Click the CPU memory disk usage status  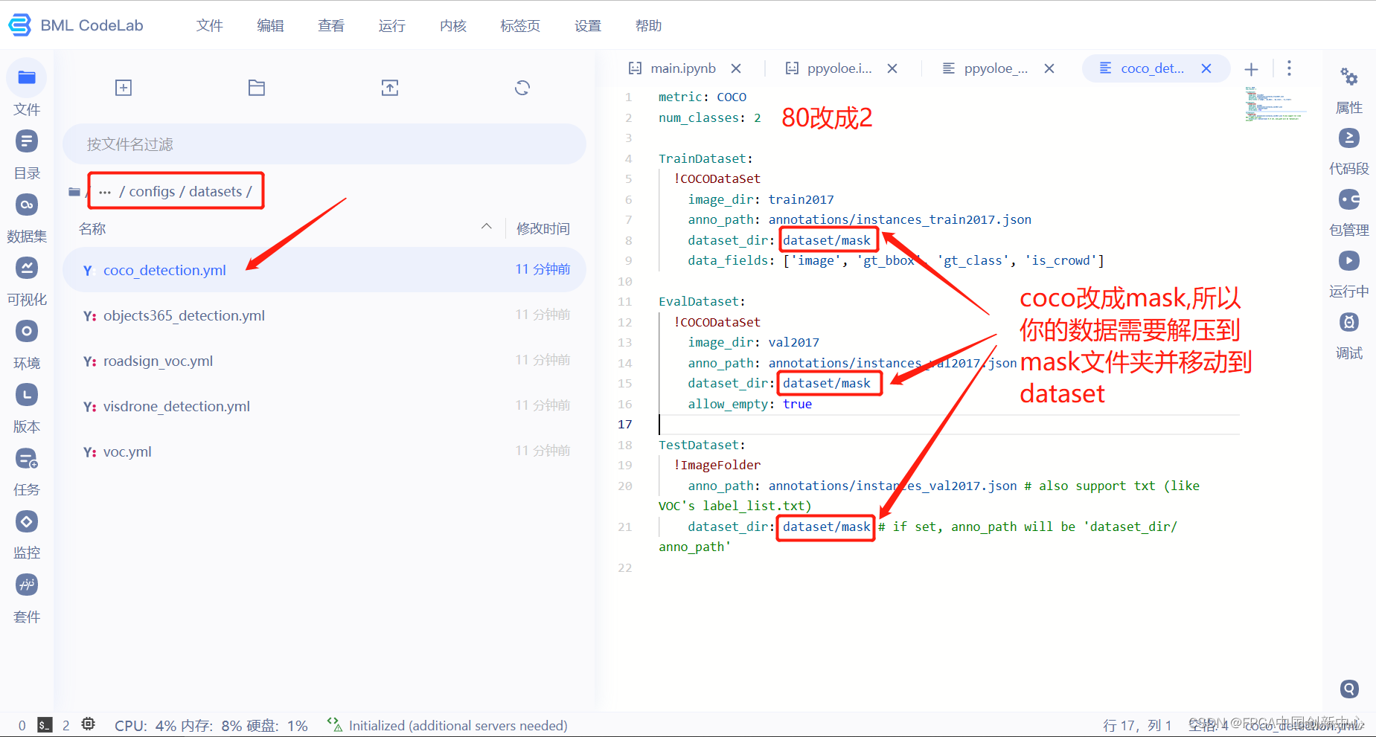(211, 725)
